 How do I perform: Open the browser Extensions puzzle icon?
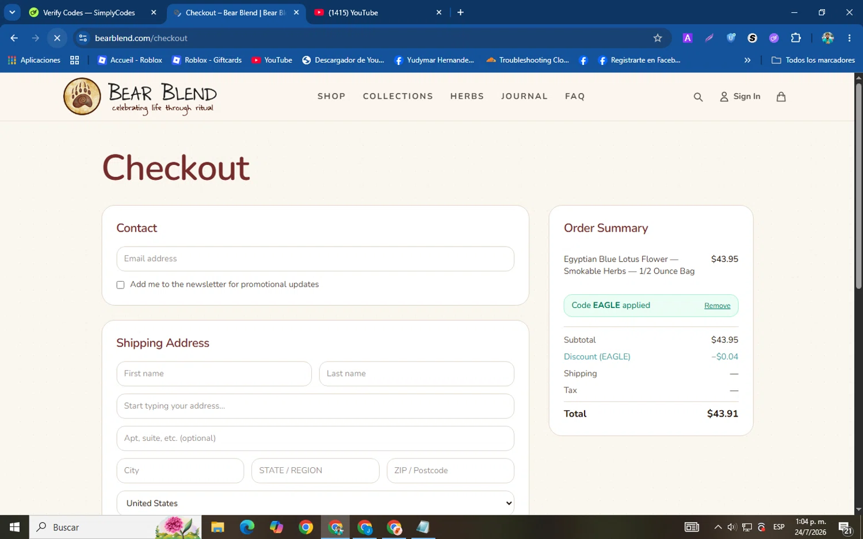point(796,38)
